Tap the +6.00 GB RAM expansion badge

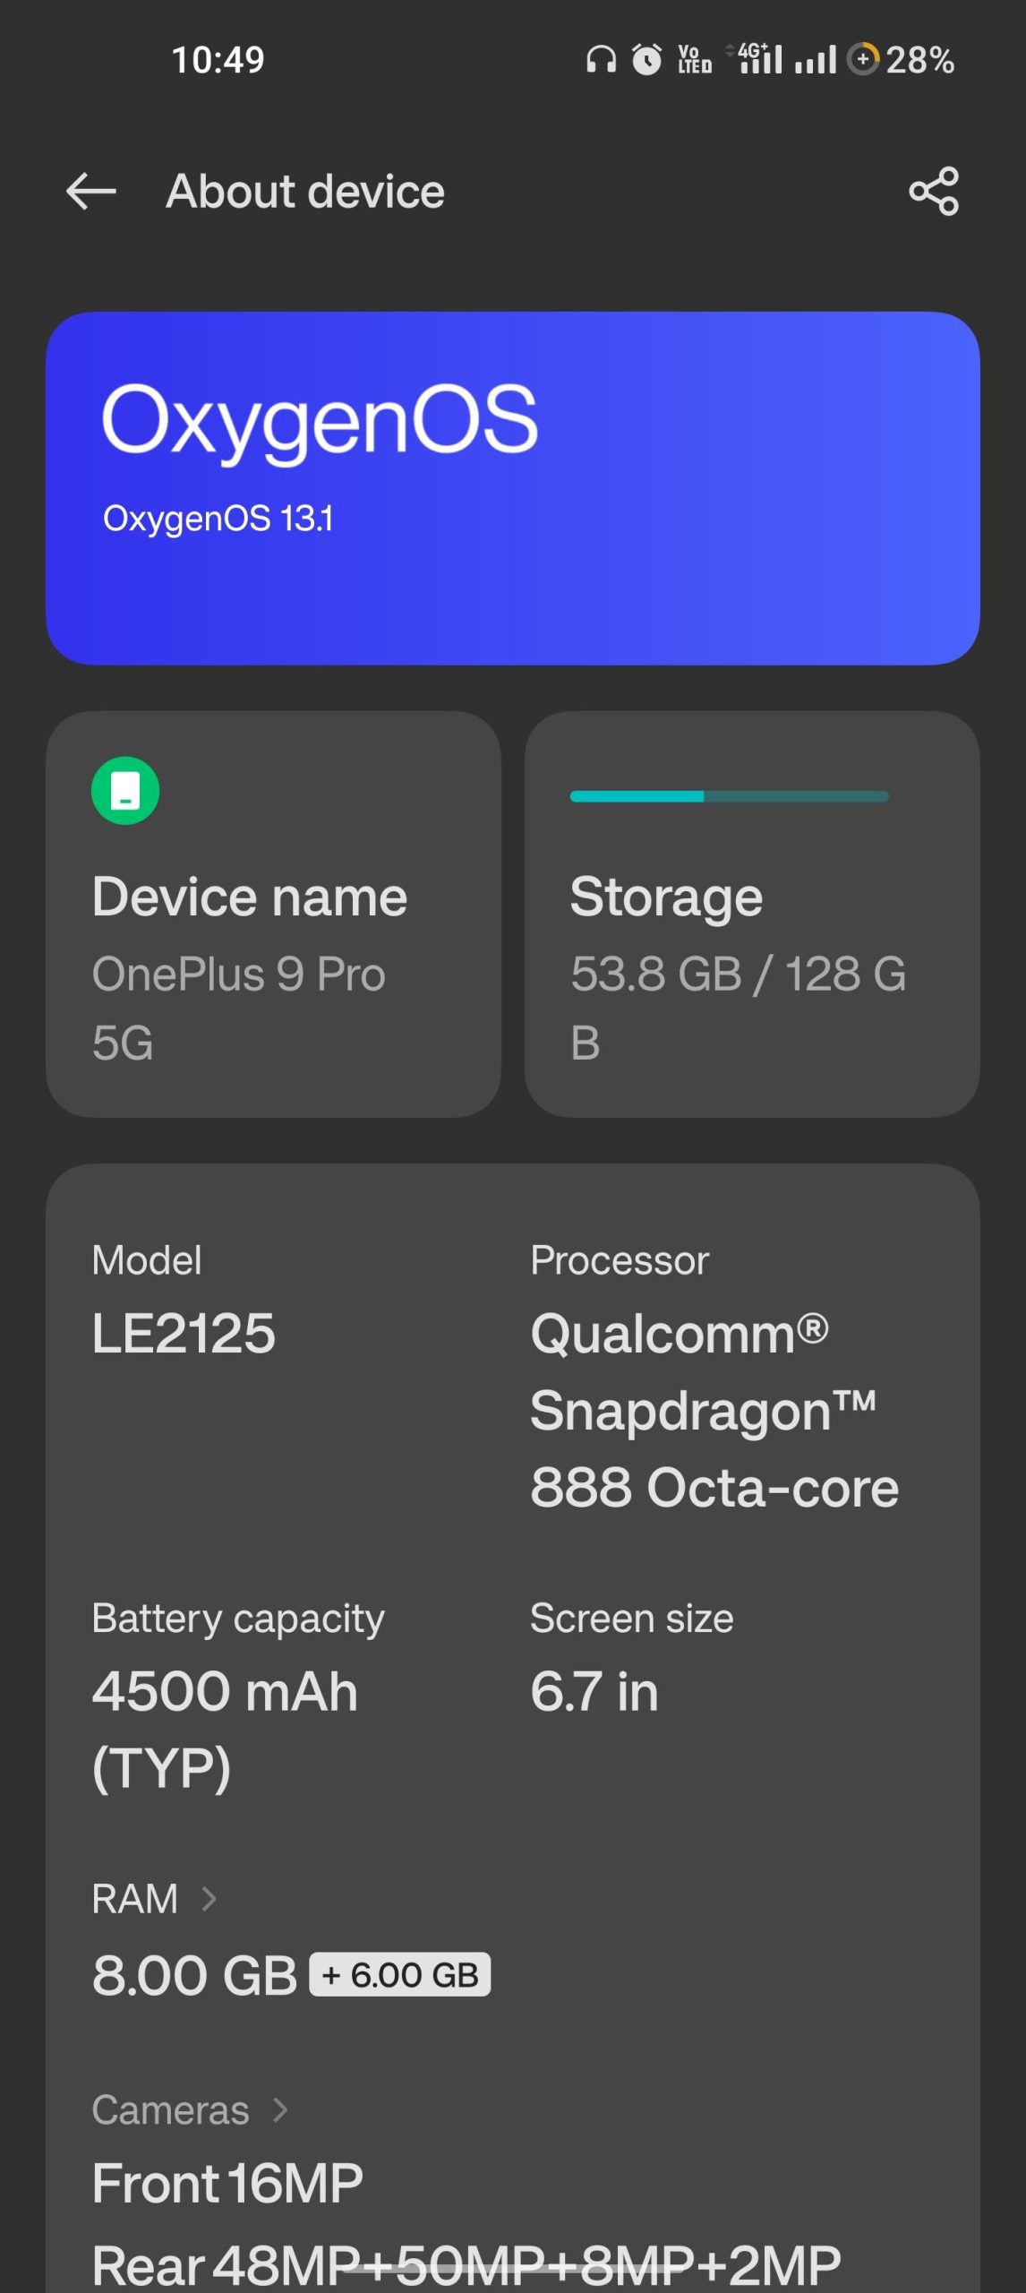point(399,1971)
